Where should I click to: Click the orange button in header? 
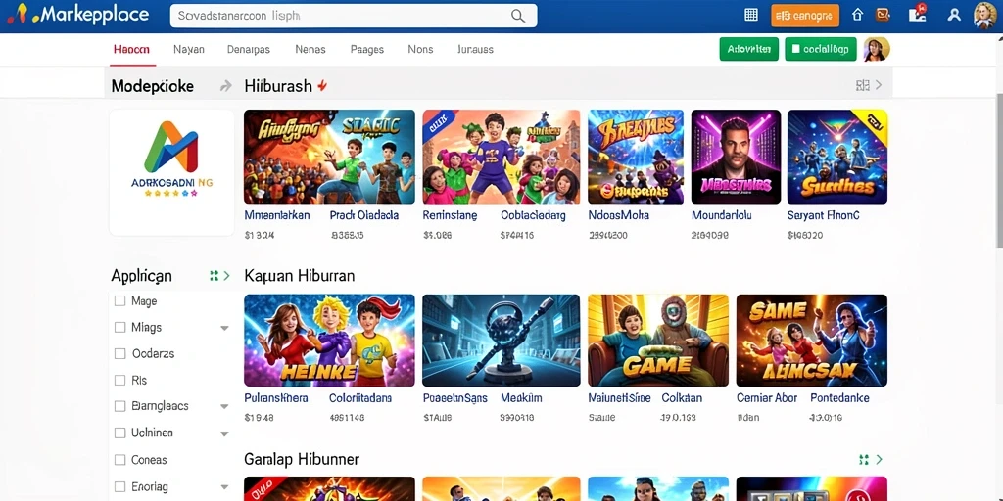[x=805, y=16]
